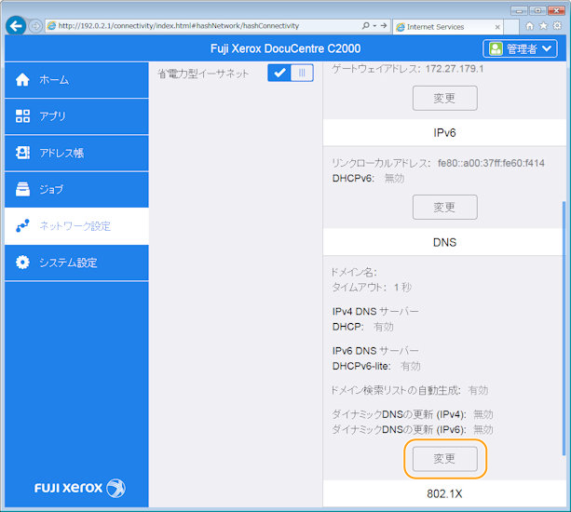
Task: Toggle the 省電力型イーサネット switch
Action: 290,73
